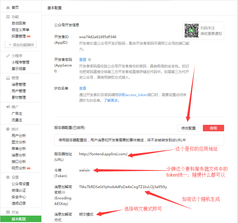Open 用户分析 in the sidebar
The image size is (238, 223).
19,136
